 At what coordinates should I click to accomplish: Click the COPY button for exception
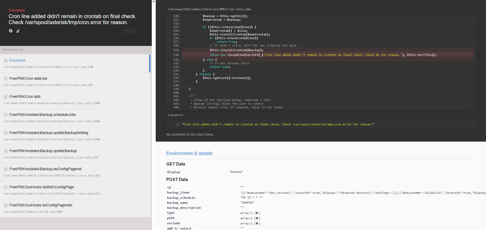click(x=129, y=31)
